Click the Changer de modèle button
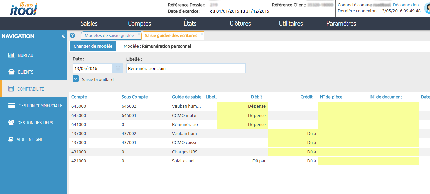430x194 pixels. [x=93, y=46]
